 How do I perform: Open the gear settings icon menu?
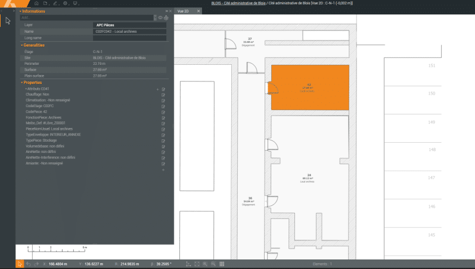(x=65, y=4)
